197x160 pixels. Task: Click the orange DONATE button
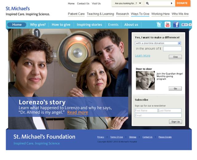point(183,3)
